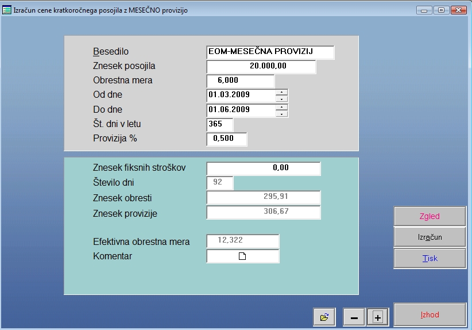The image size is (472, 330).
Task: Click the Znesek posojila amount field
Action: click(x=261, y=67)
